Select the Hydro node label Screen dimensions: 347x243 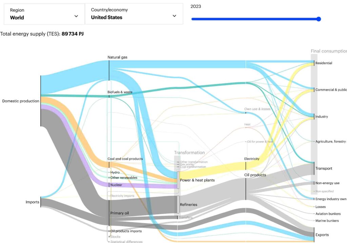click(x=115, y=173)
